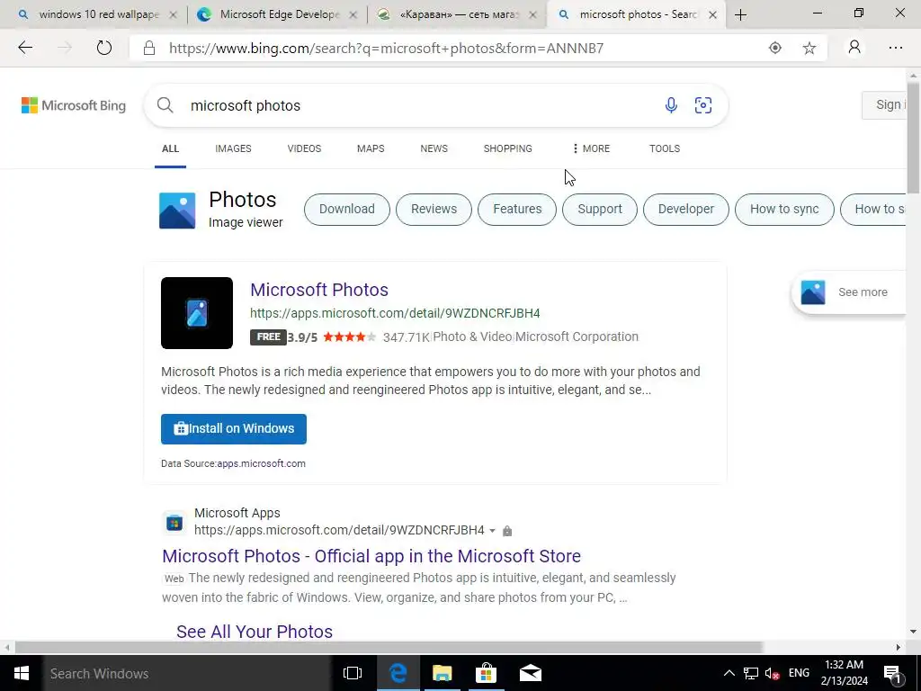Click the vertical scrollbar thumb
Screen dimensions: 921x691
[914, 138]
